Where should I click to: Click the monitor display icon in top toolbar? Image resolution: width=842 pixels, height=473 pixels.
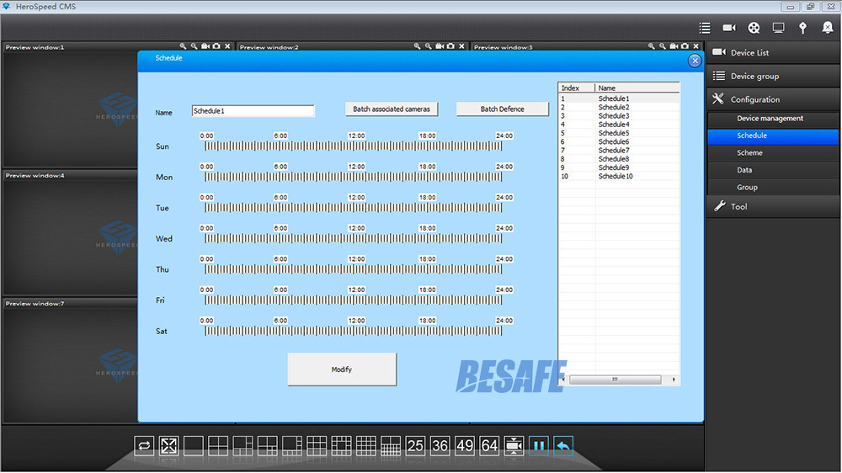click(778, 28)
